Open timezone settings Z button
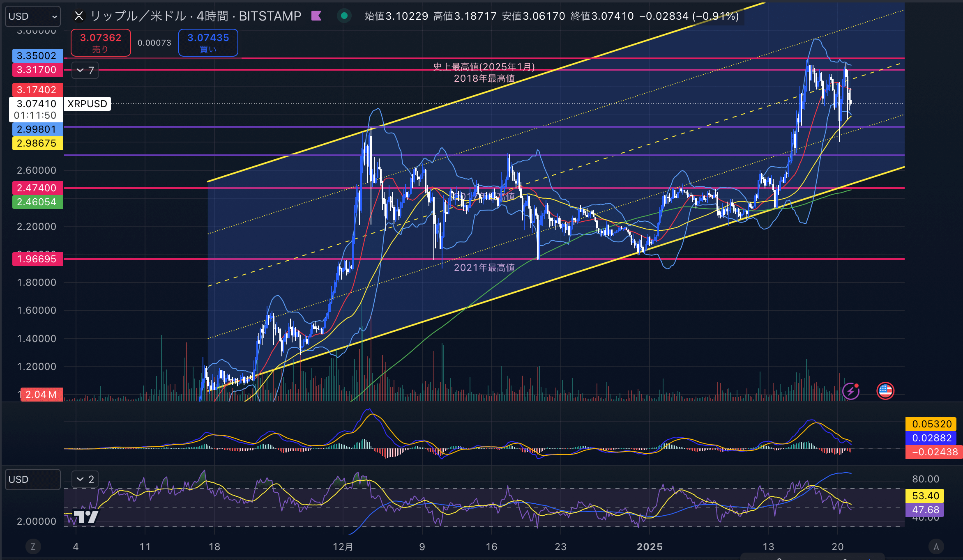Image resolution: width=963 pixels, height=560 pixels. click(33, 546)
